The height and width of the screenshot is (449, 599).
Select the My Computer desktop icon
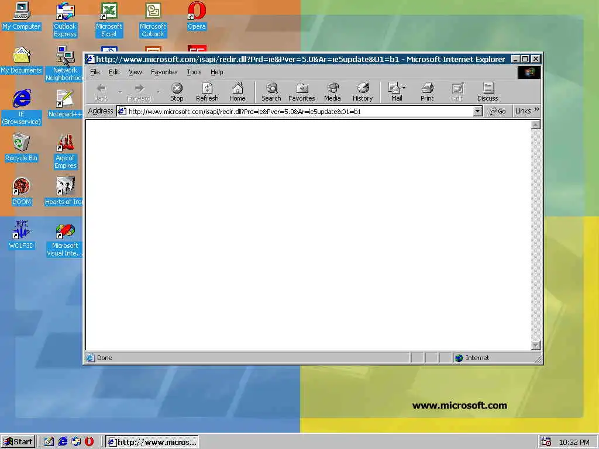point(21,16)
